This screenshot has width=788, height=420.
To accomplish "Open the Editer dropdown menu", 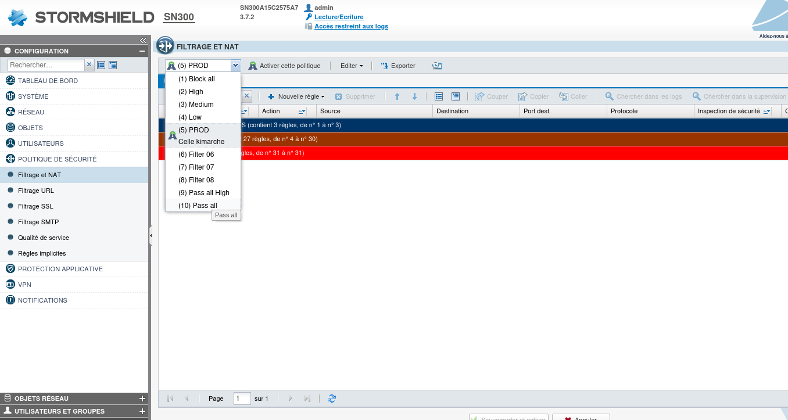I will pyautogui.click(x=352, y=66).
